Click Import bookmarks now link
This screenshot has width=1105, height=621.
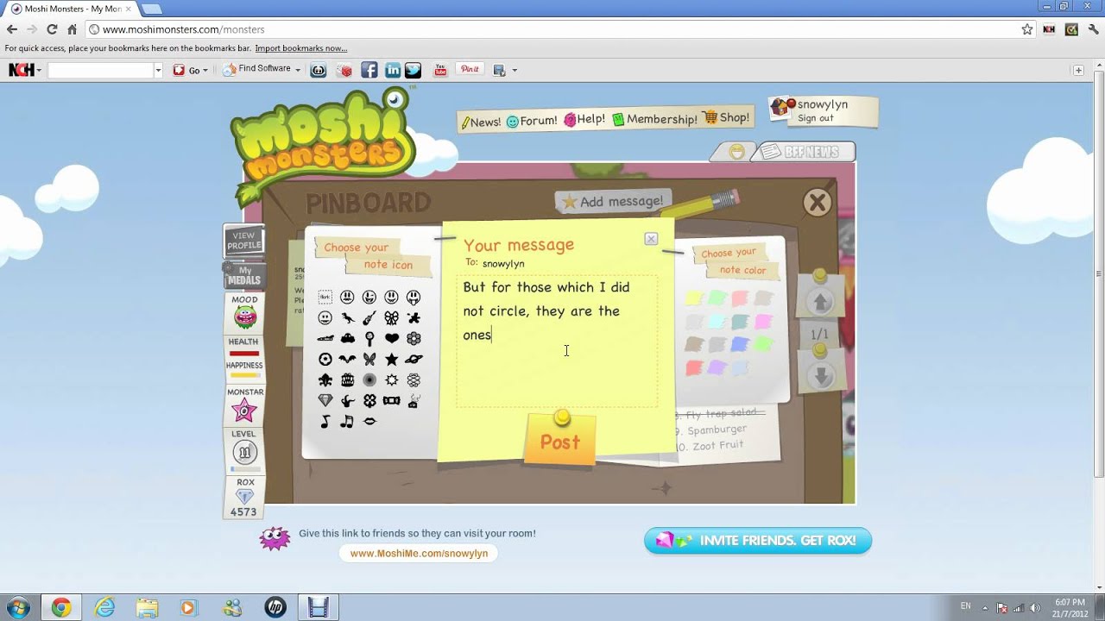[x=300, y=48]
